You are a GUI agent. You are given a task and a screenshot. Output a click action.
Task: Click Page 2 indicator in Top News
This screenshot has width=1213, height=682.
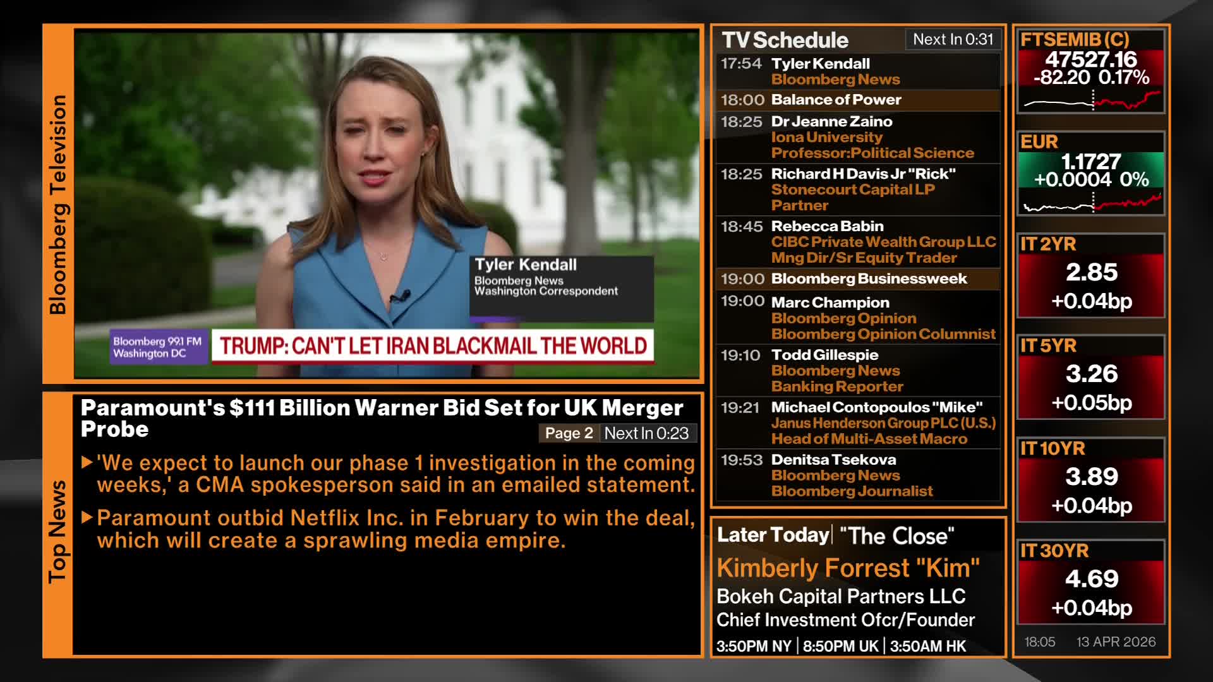coord(569,433)
